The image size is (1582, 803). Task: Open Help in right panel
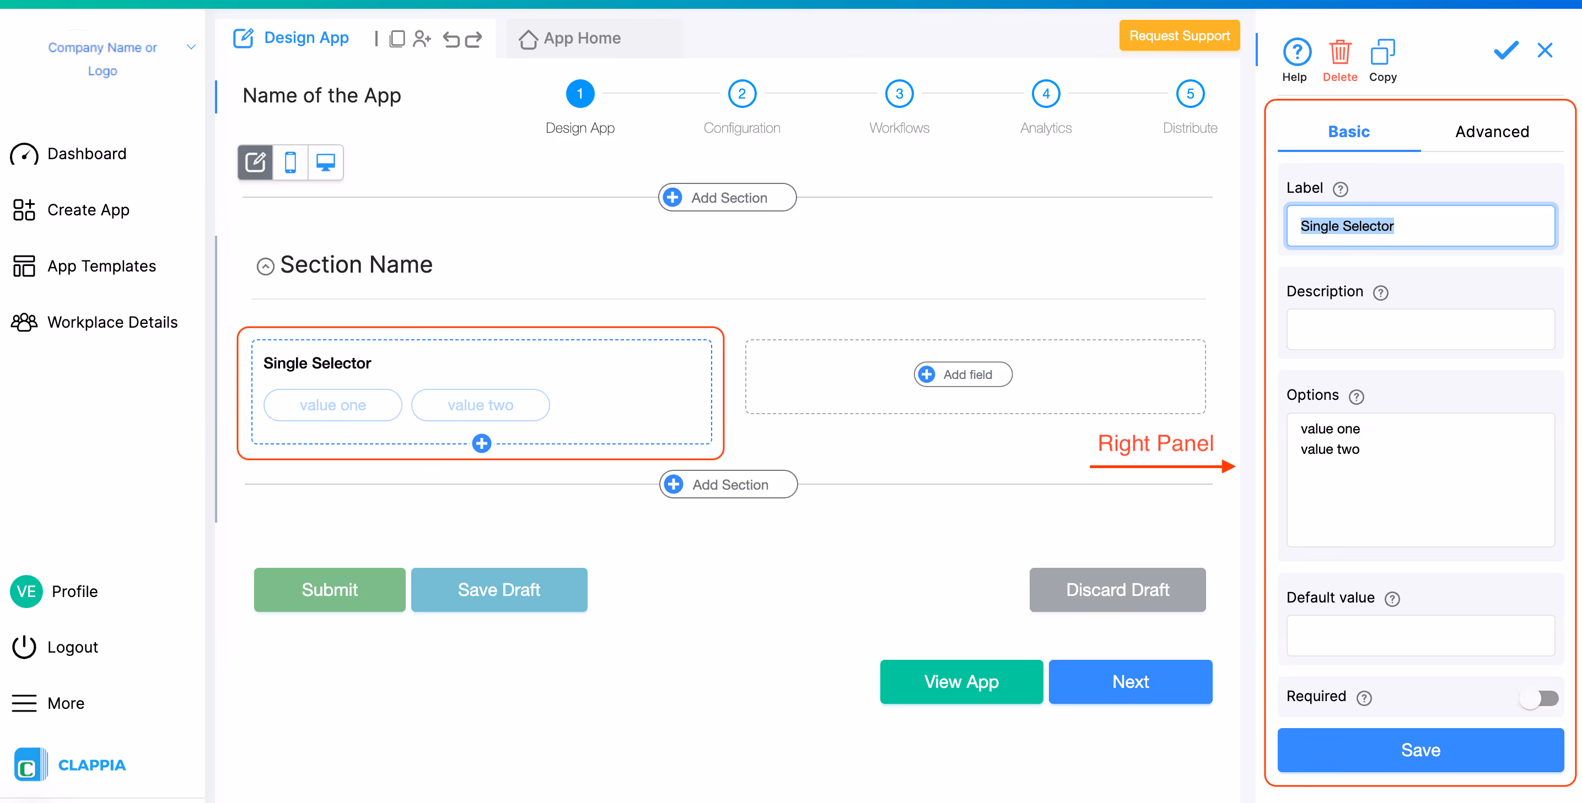pos(1296,53)
